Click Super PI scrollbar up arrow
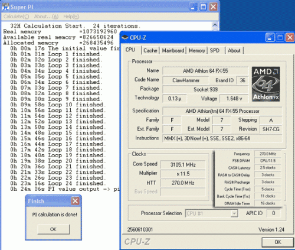This screenshot has width=295, height=250. (x=215, y=25)
